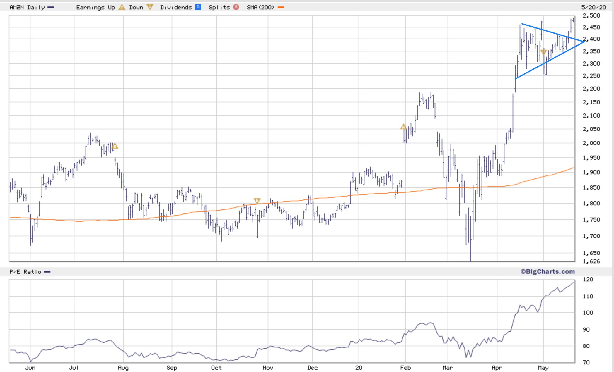This screenshot has width=614, height=372.
Task: Click the apex of the blue triangle pattern
Action: coord(584,42)
